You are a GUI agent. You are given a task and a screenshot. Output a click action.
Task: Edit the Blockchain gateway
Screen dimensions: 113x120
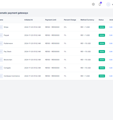click(111, 60)
